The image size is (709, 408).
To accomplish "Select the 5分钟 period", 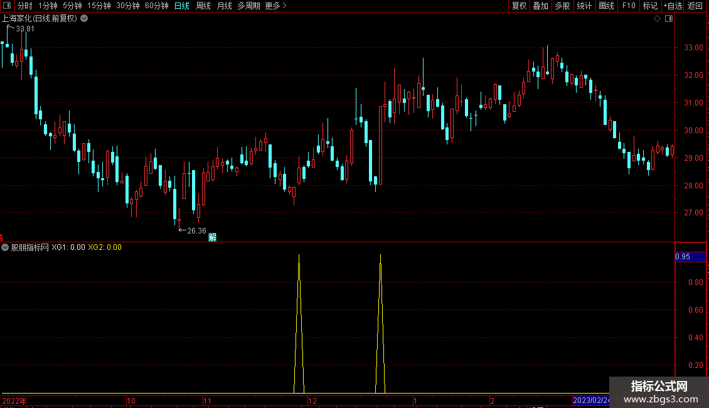I will (72, 6).
